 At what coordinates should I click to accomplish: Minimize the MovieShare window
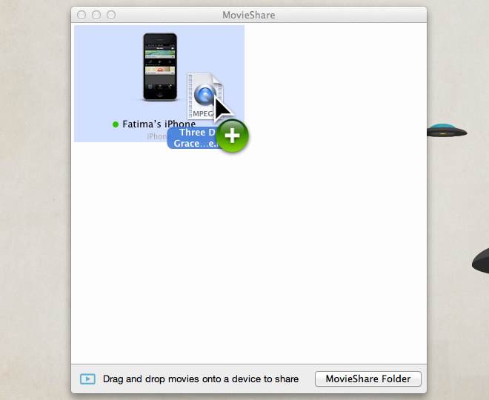tap(96, 15)
